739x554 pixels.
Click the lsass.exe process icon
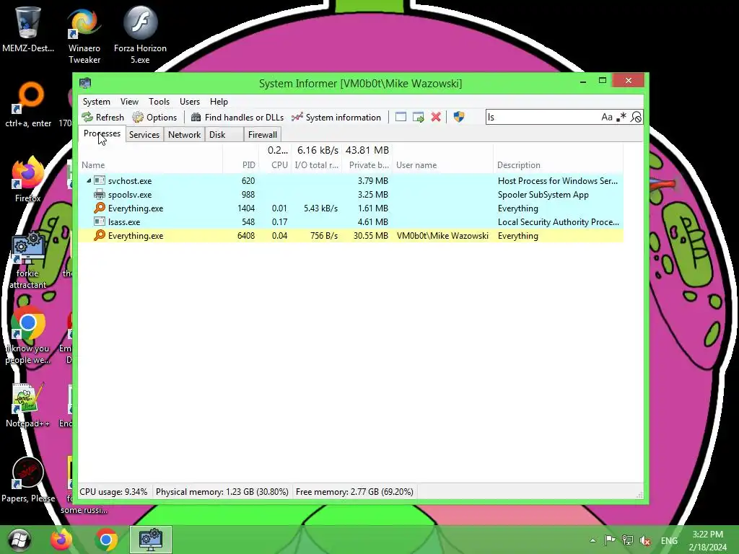[x=100, y=221]
